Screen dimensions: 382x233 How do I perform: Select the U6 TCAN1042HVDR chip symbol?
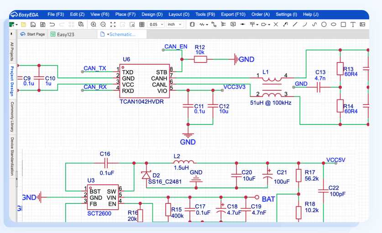coord(145,81)
